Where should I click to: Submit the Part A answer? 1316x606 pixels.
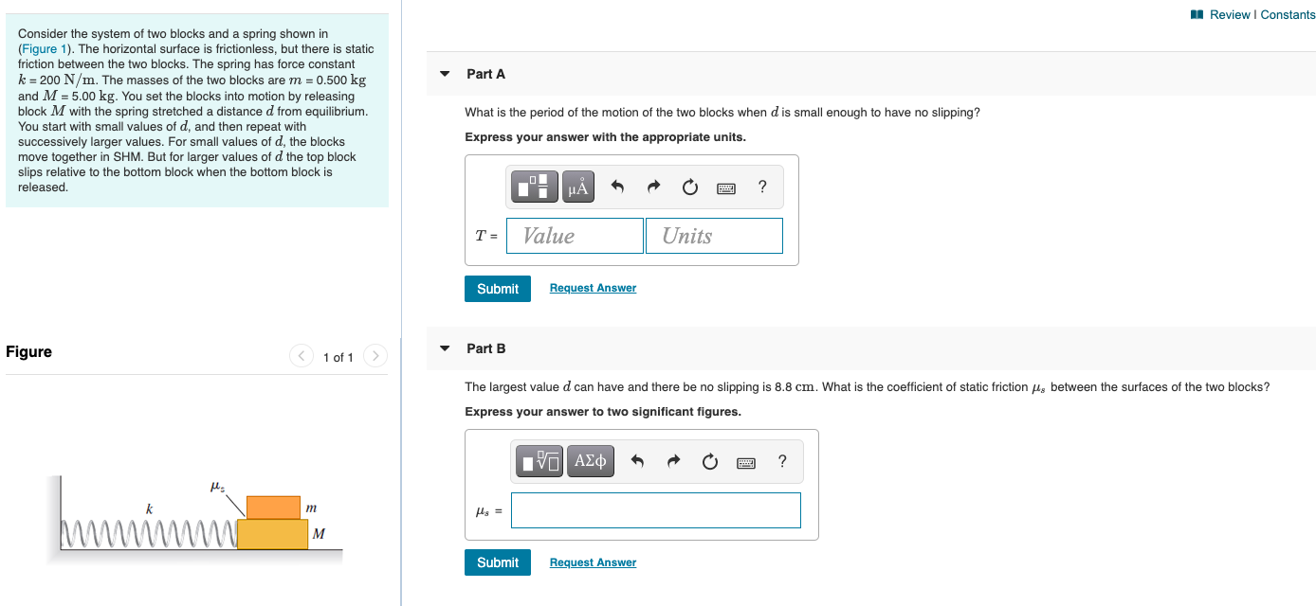(497, 288)
